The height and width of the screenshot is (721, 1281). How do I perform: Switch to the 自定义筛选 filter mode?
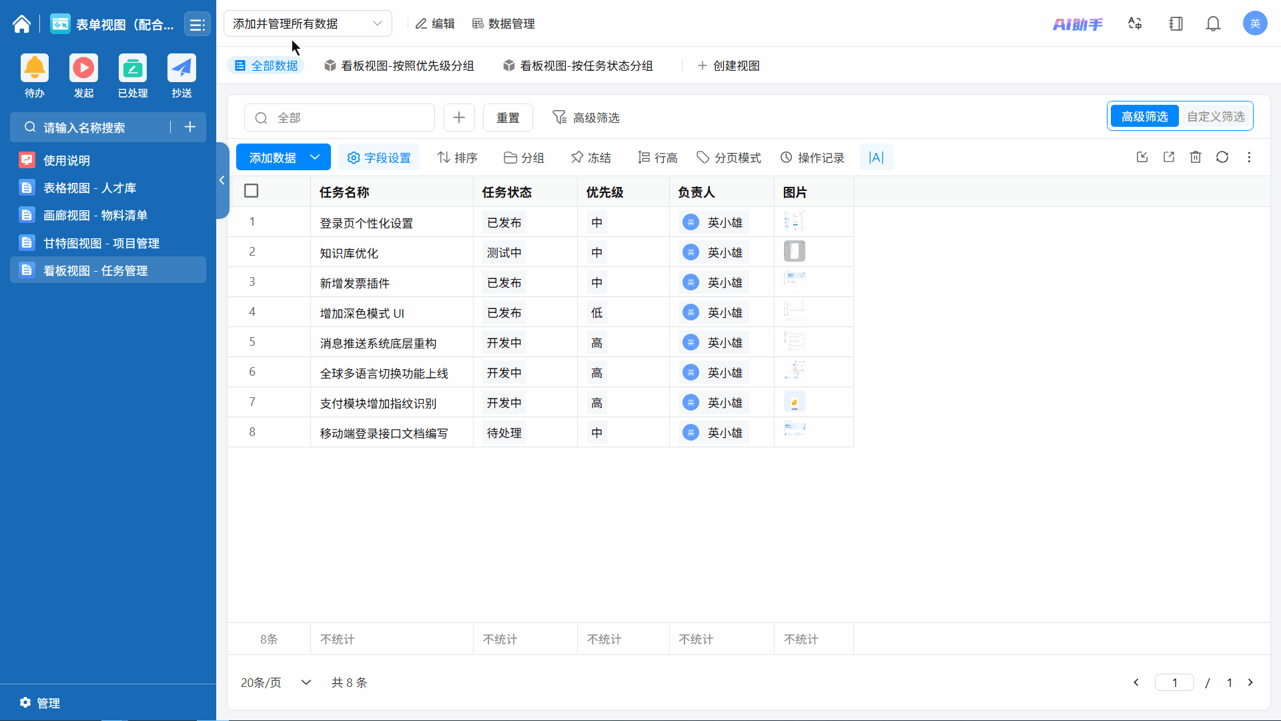[x=1216, y=117]
